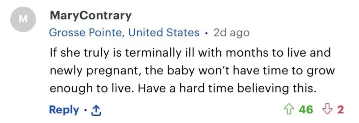Image resolution: width=359 pixels, height=123 pixels.
Task: Reply to MaryContrary's comment
Action: click(x=64, y=110)
